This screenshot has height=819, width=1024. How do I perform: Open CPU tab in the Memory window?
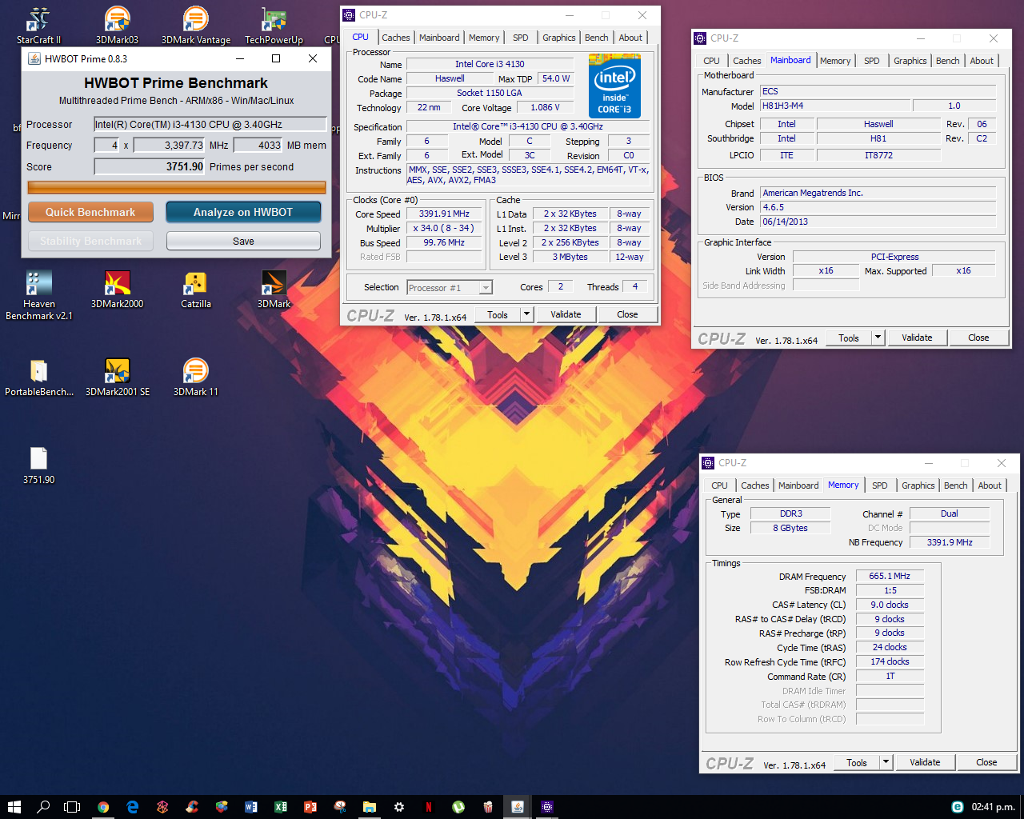click(719, 485)
